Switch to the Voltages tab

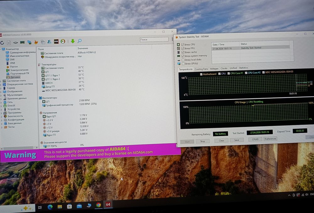(x=214, y=68)
